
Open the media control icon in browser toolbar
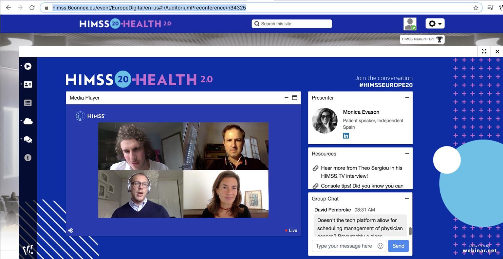point(490,8)
